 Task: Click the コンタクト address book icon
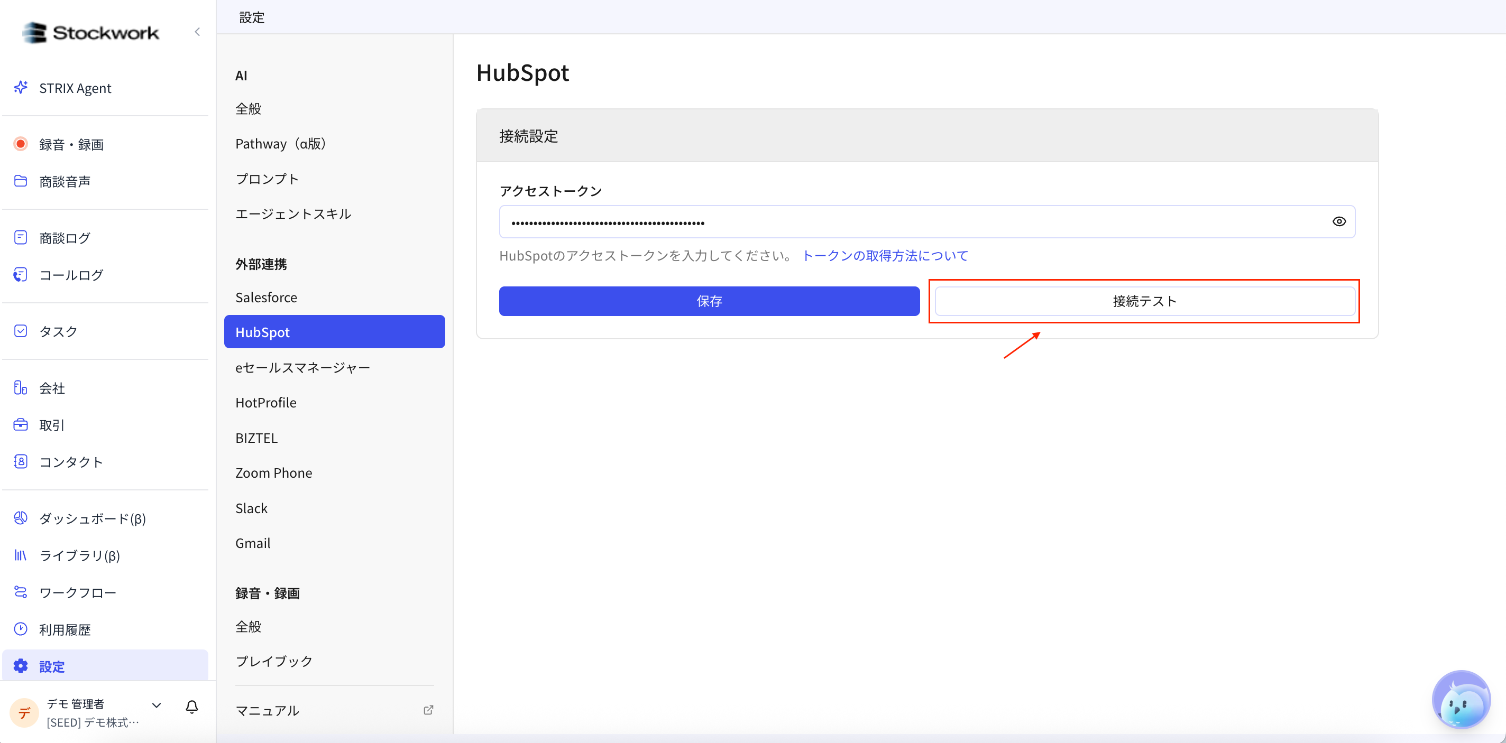click(21, 461)
